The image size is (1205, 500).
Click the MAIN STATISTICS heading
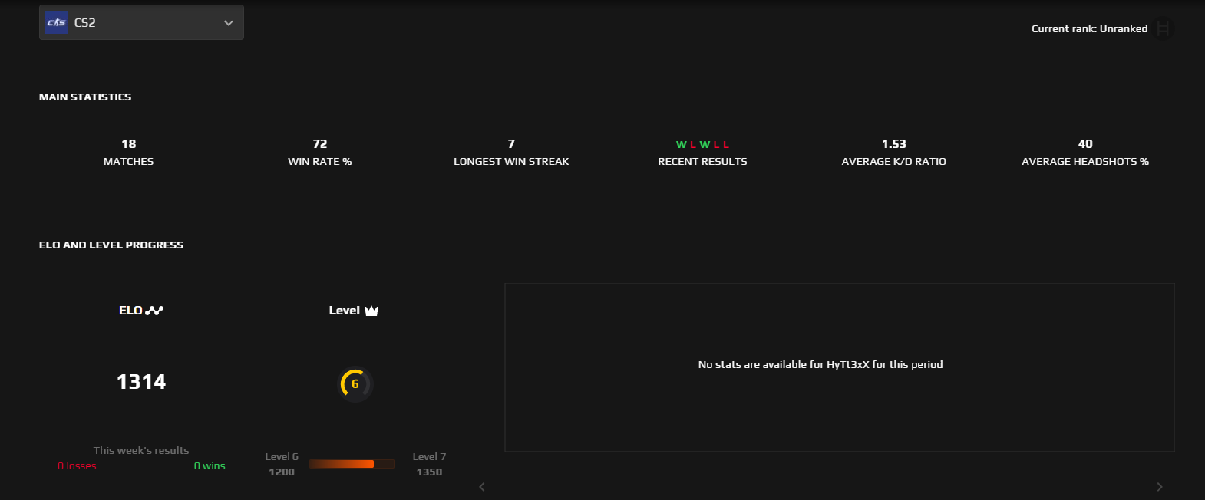[85, 97]
